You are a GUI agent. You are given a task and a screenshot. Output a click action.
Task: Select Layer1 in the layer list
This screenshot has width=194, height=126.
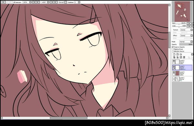pos(182,79)
